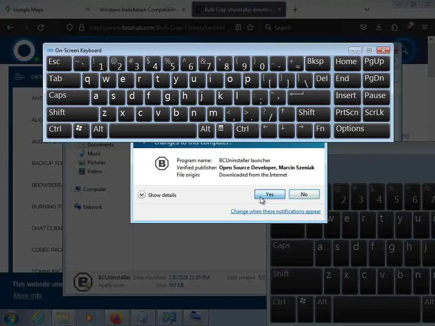Expand Show details in the UAC dialog

[x=157, y=195]
